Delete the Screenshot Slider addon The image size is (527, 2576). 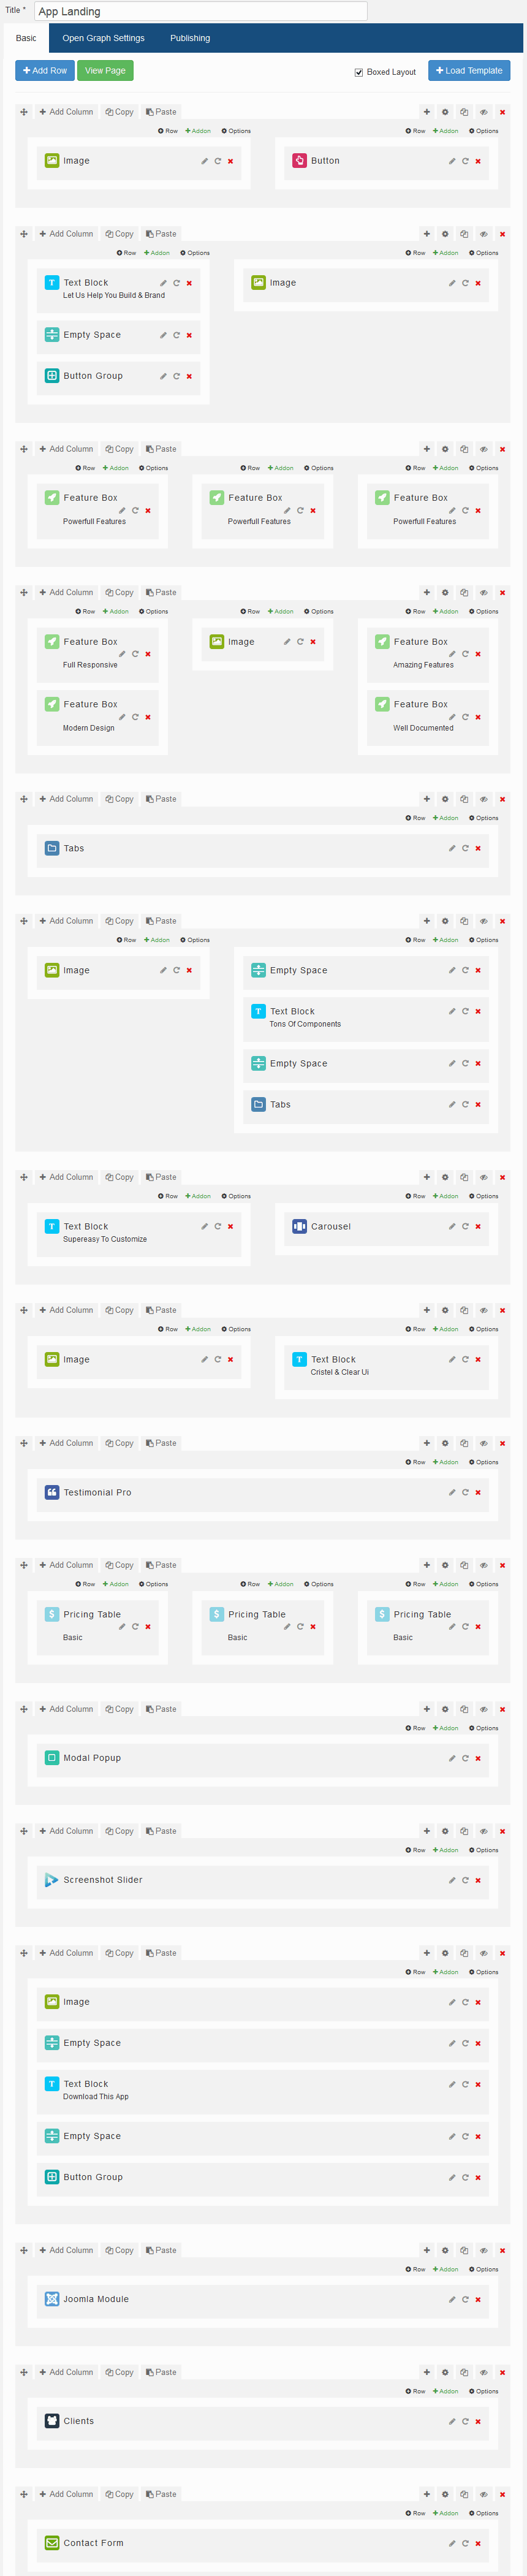[478, 1881]
